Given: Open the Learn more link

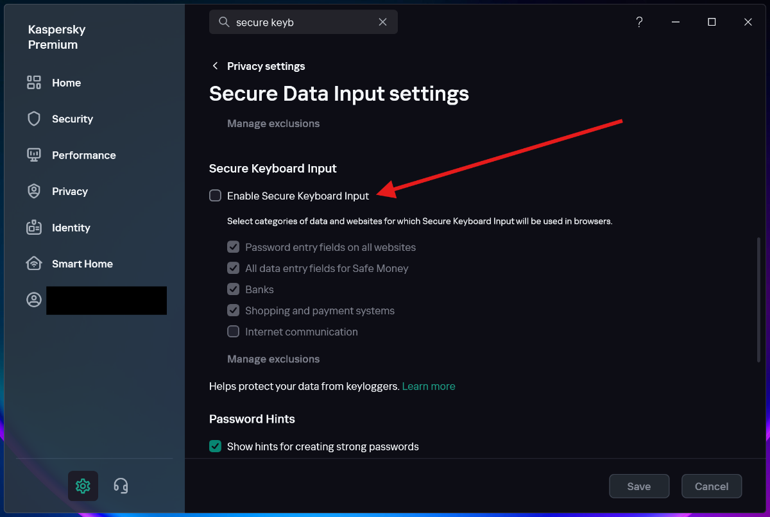Looking at the screenshot, I should 428,386.
